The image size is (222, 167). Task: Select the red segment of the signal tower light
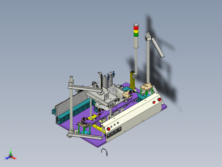click(136, 28)
